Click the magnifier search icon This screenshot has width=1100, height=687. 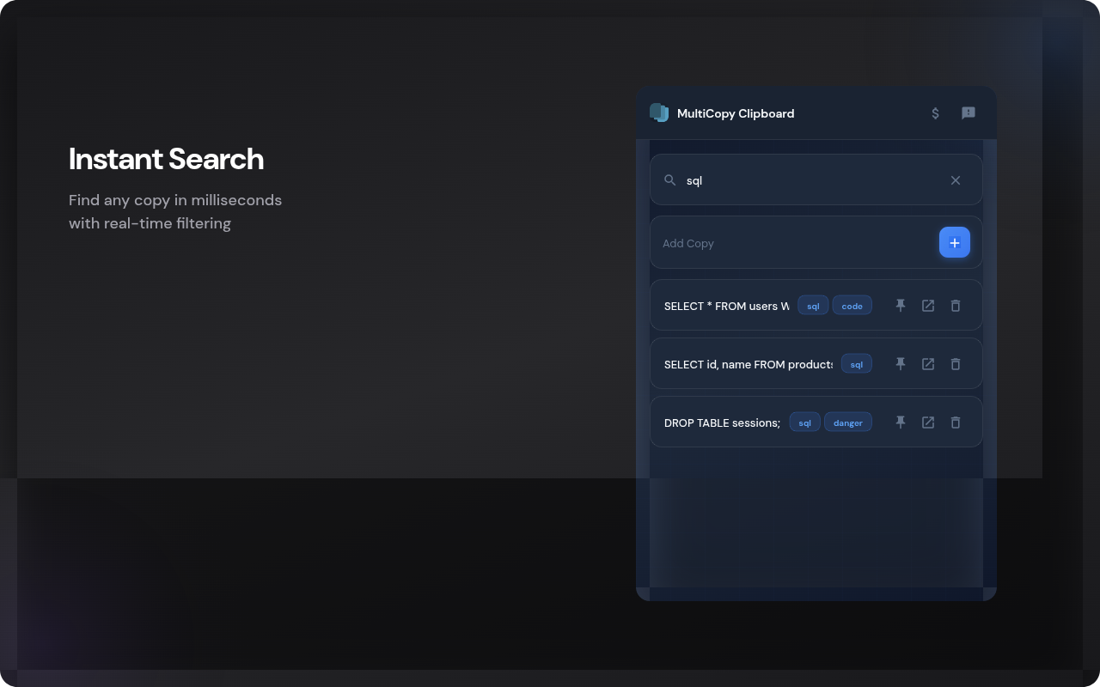(670, 180)
